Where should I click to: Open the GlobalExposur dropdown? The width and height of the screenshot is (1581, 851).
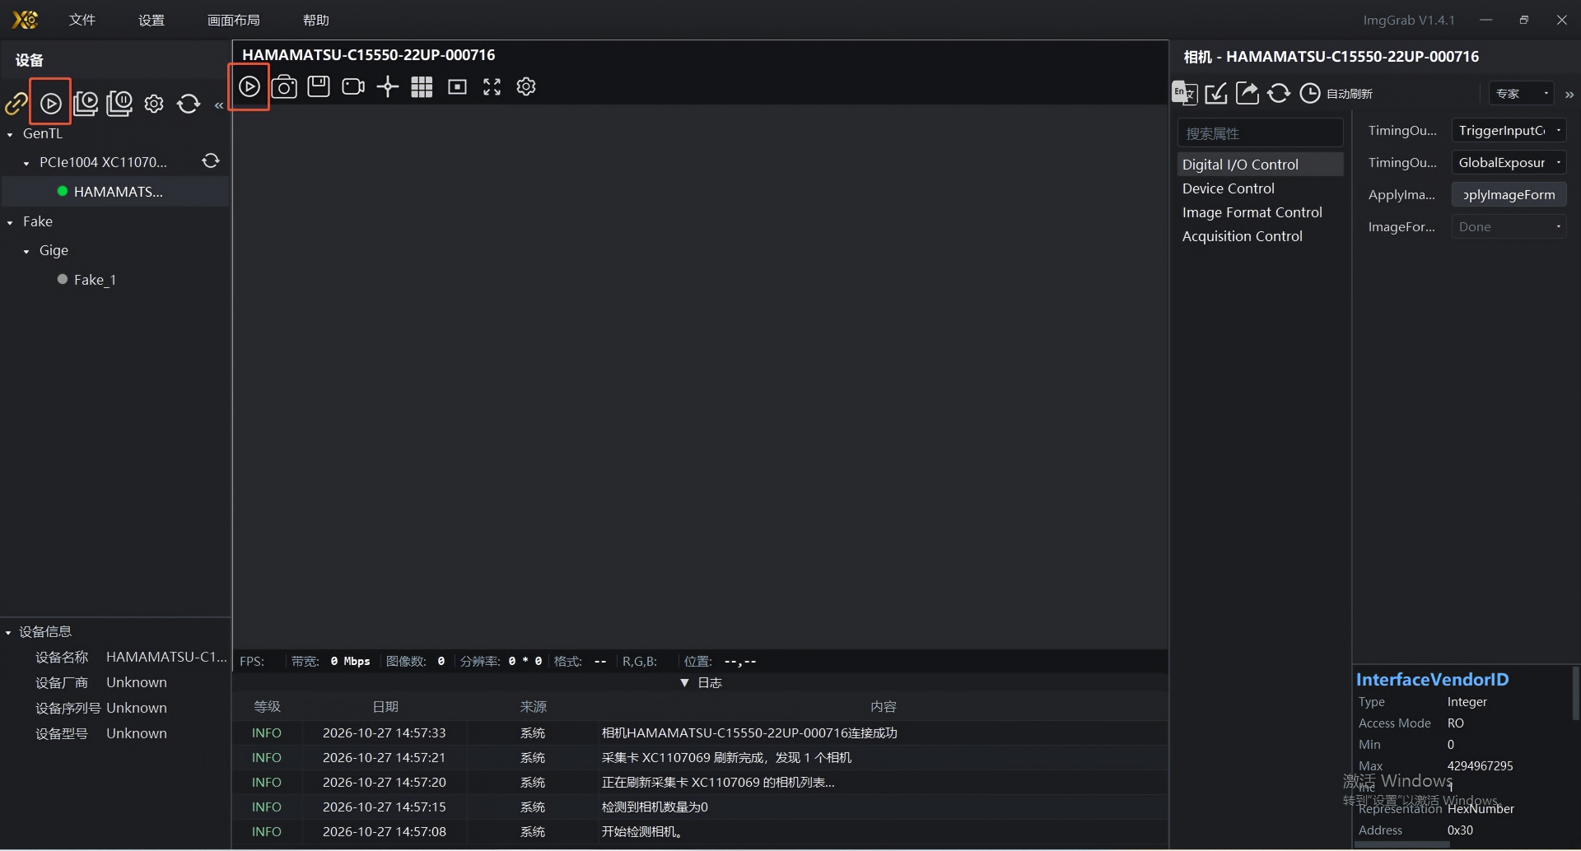click(1509, 162)
